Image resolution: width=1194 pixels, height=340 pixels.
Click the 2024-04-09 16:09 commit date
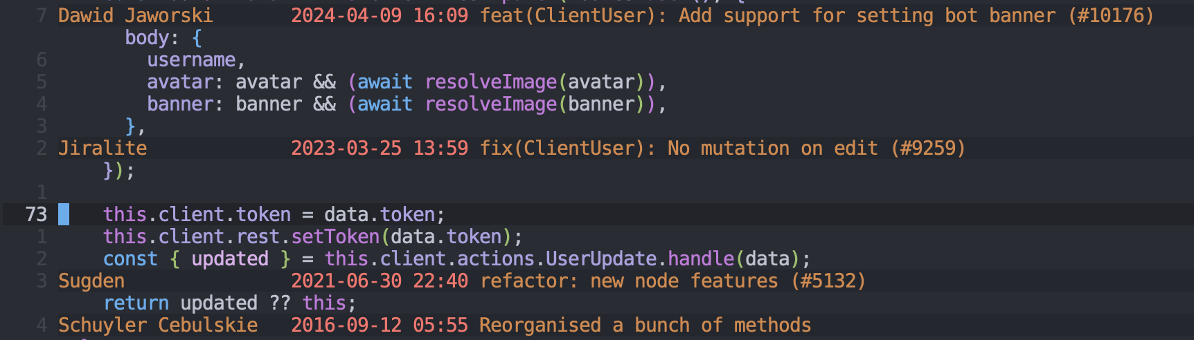379,15
